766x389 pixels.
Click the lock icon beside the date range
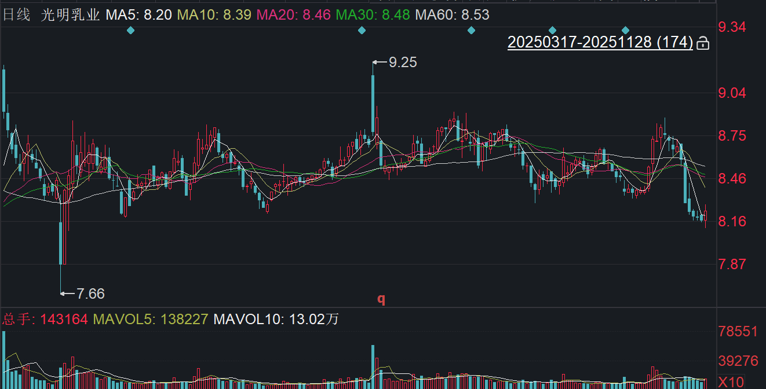703,43
